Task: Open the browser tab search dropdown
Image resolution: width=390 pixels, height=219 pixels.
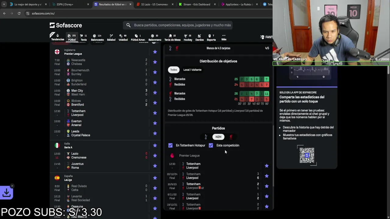Action: click(x=4, y=5)
